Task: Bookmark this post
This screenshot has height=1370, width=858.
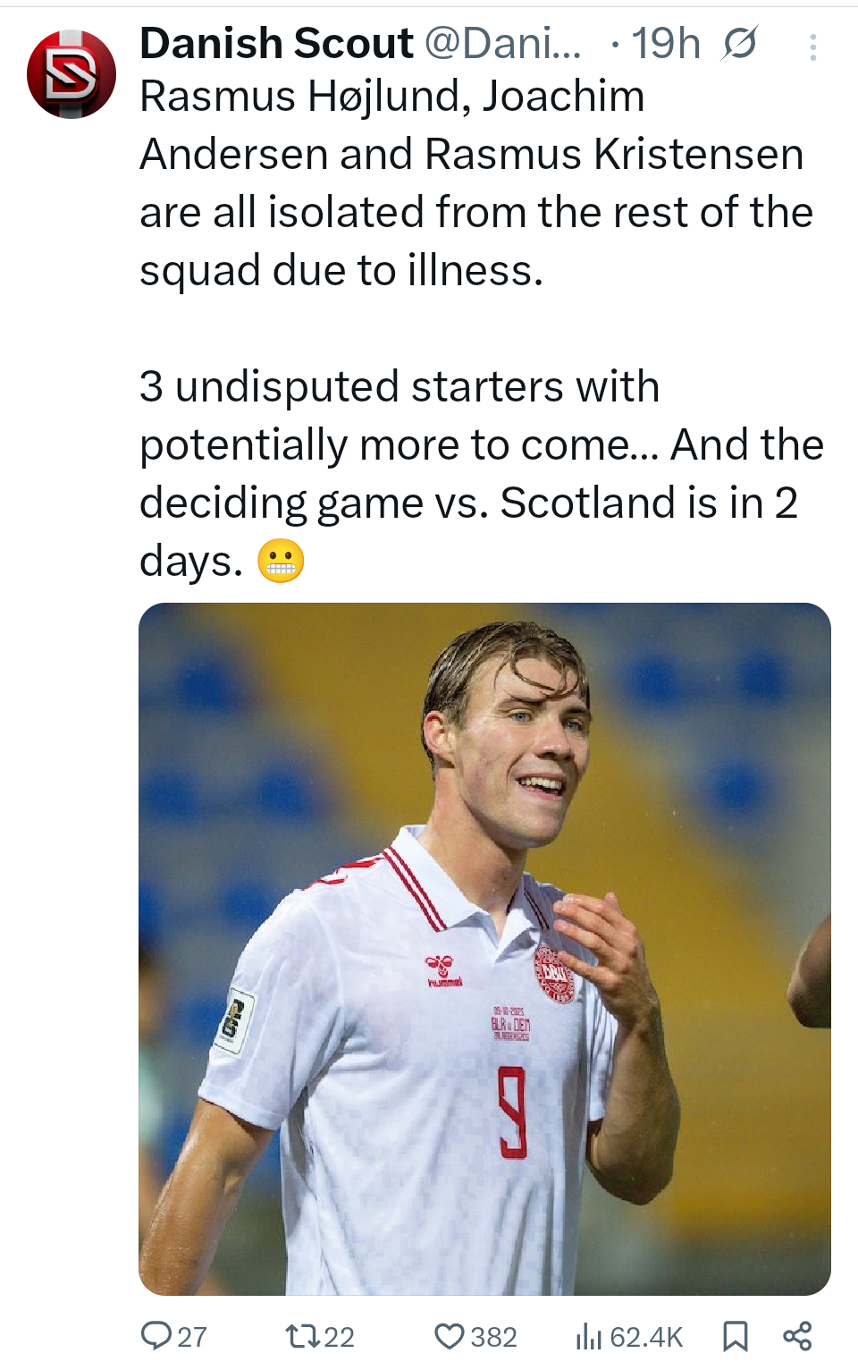Action: pos(735,1337)
